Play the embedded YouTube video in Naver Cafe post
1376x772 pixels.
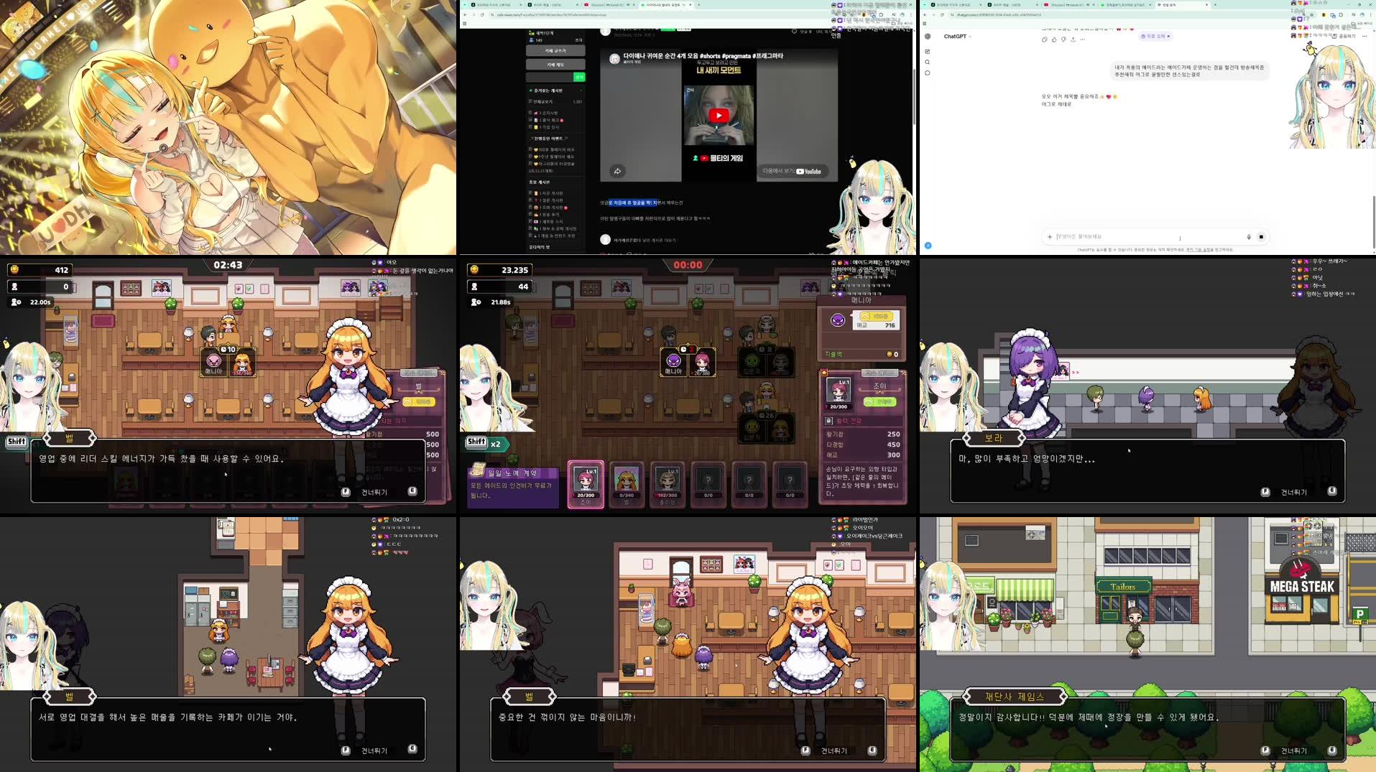(719, 115)
